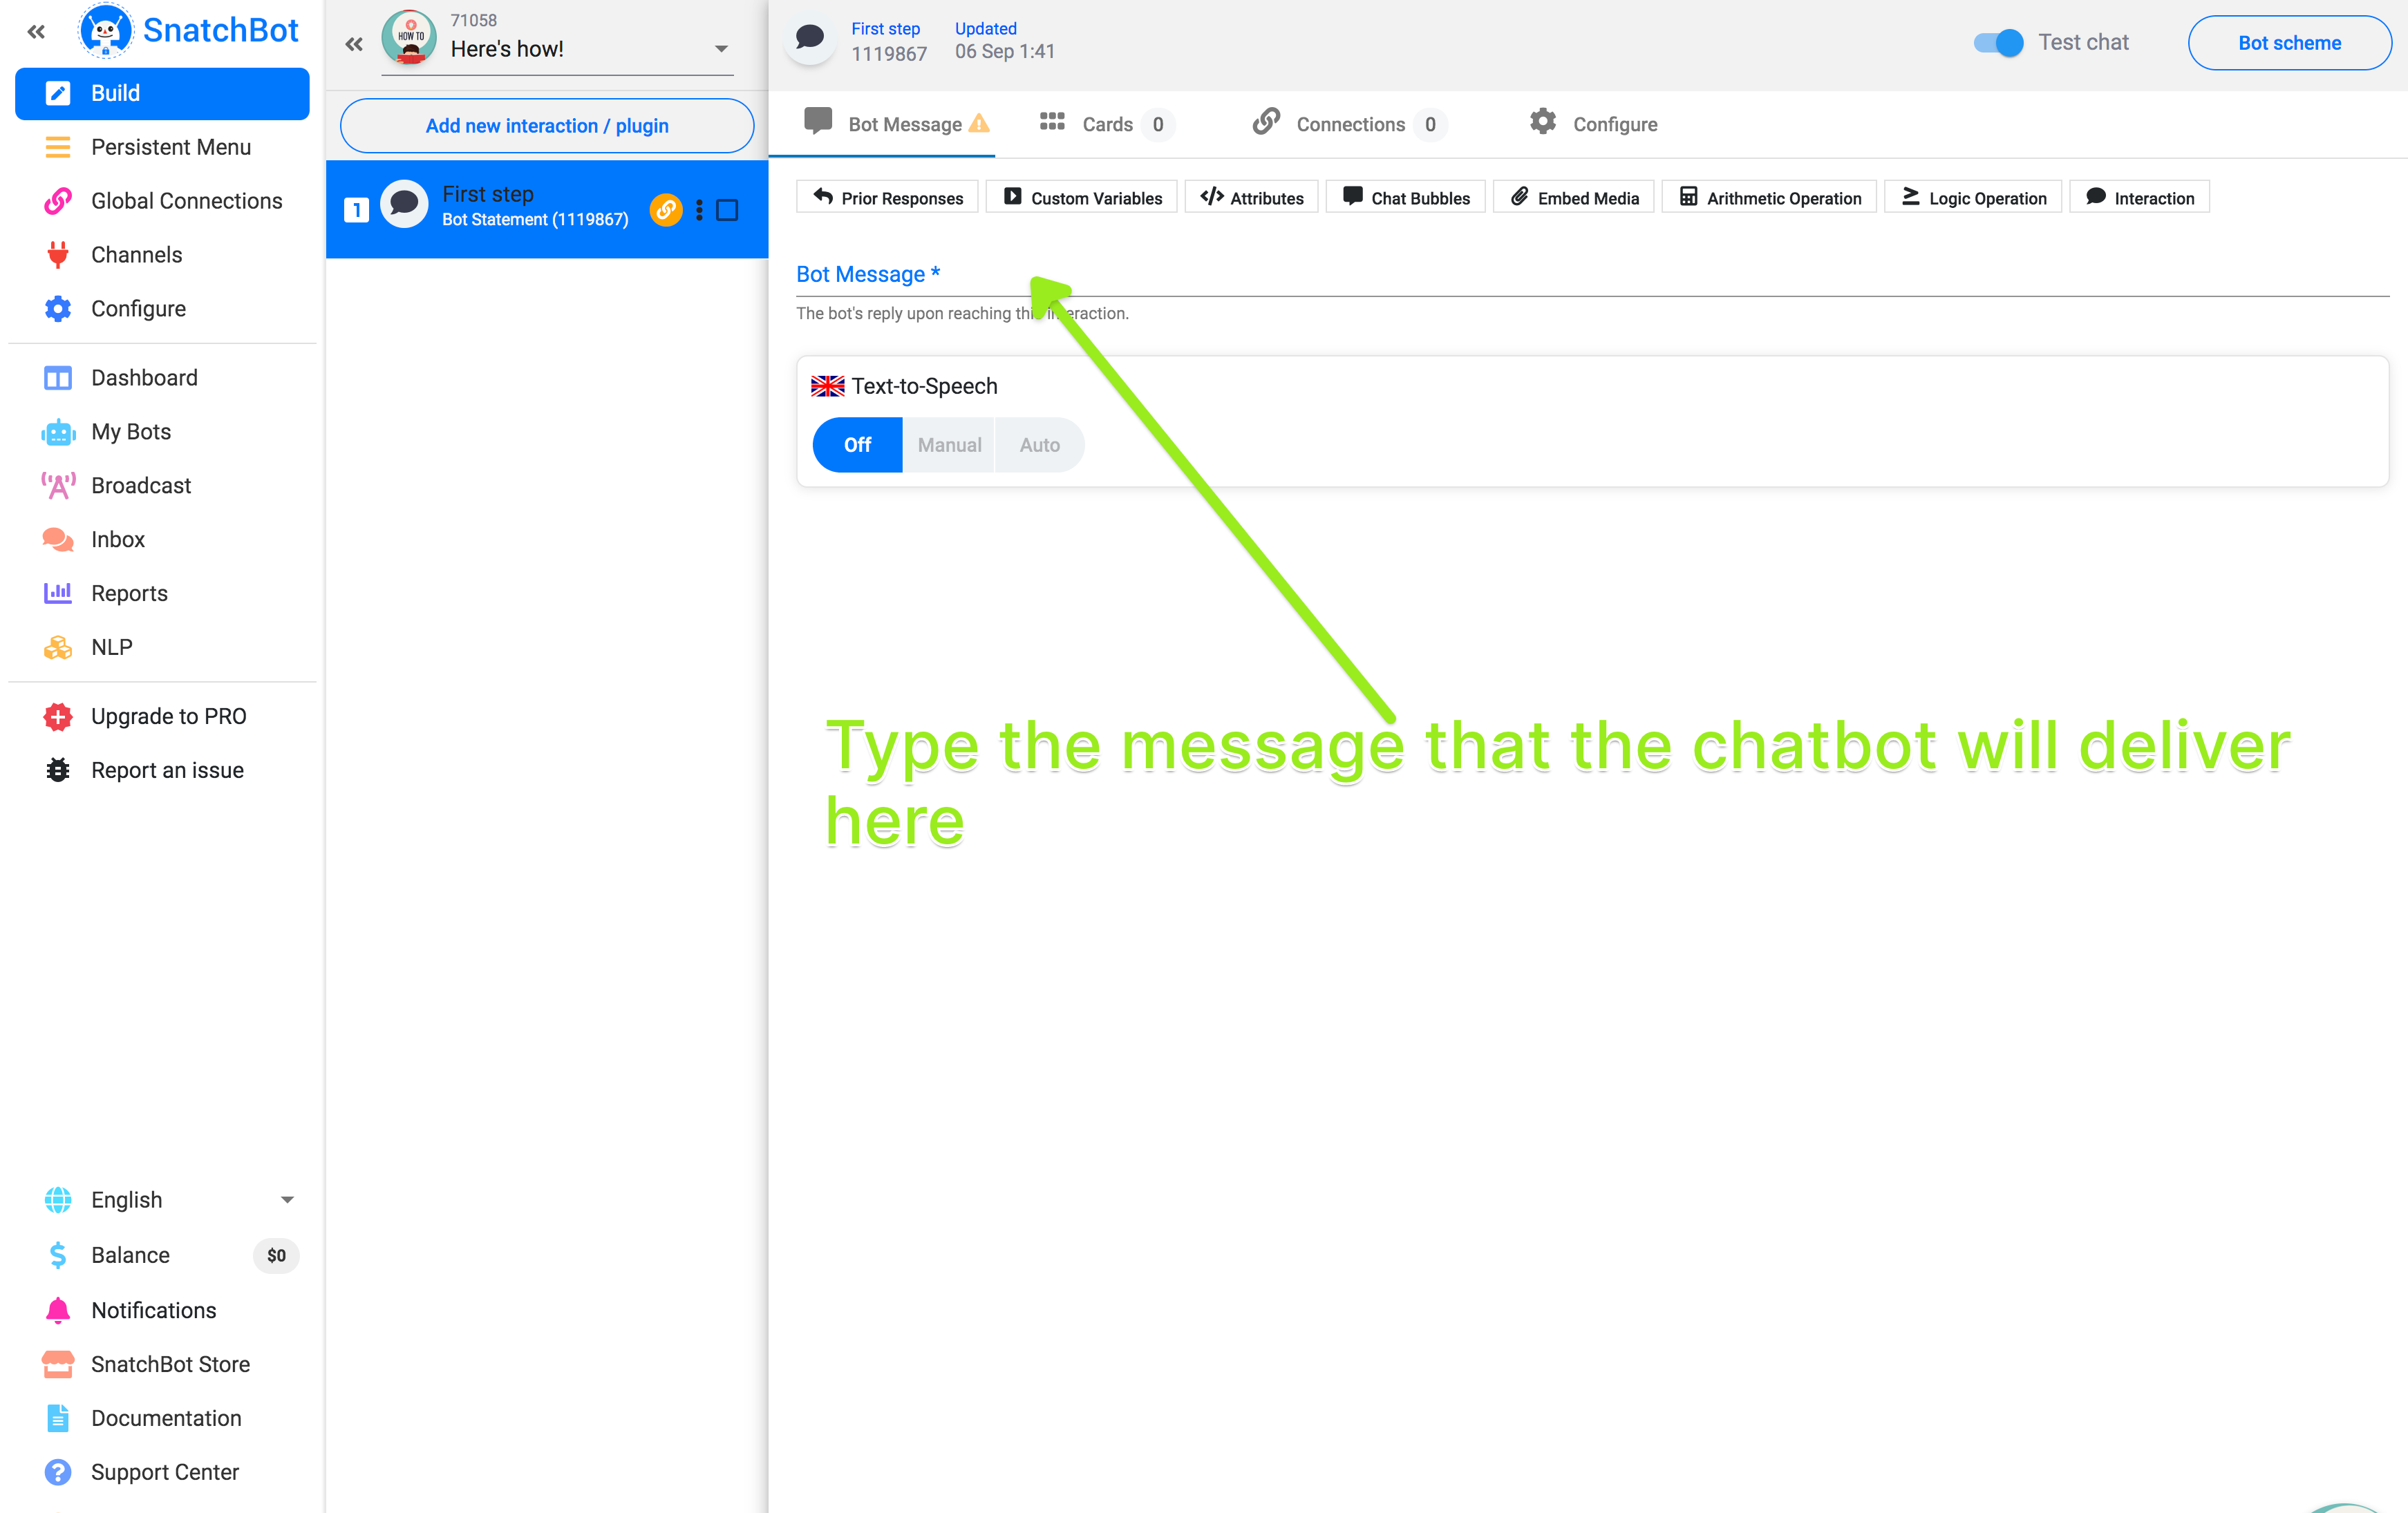Collapse the left sidebar with double chevron
The width and height of the screenshot is (2408, 1513).
click(x=36, y=31)
